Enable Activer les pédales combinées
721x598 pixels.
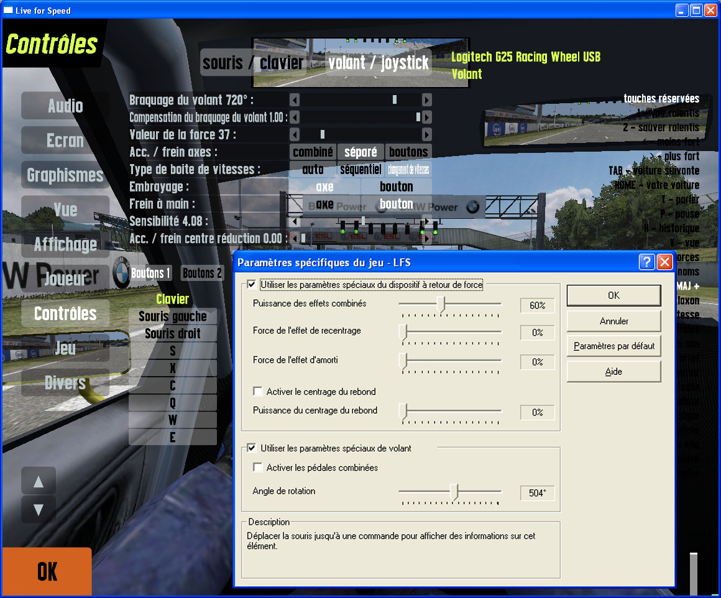(258, 467)
